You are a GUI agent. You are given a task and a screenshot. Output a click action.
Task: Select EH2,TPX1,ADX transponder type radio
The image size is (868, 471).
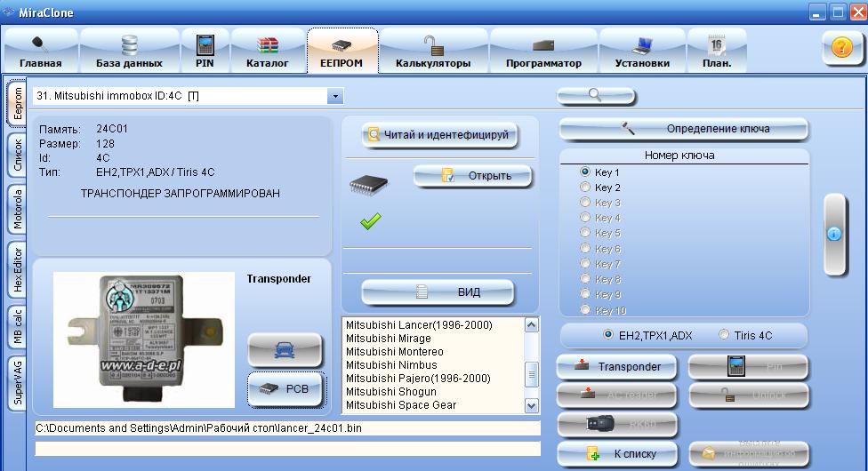(x=608, y=335)
